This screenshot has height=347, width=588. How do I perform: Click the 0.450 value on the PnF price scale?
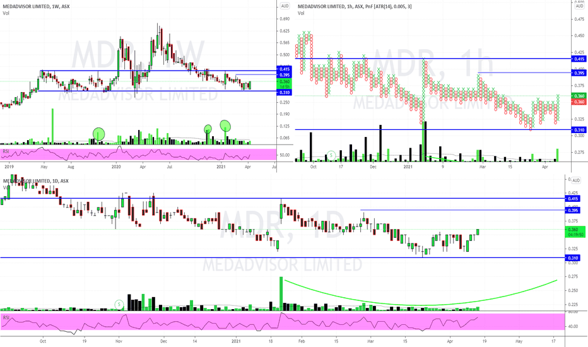click(x=579, y=35)
